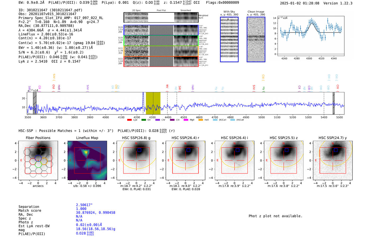Click the timestamp 2025-01-02 01:28:08
Image resolution: width=371 pixels, height=252 pixels.
(299, 3)
